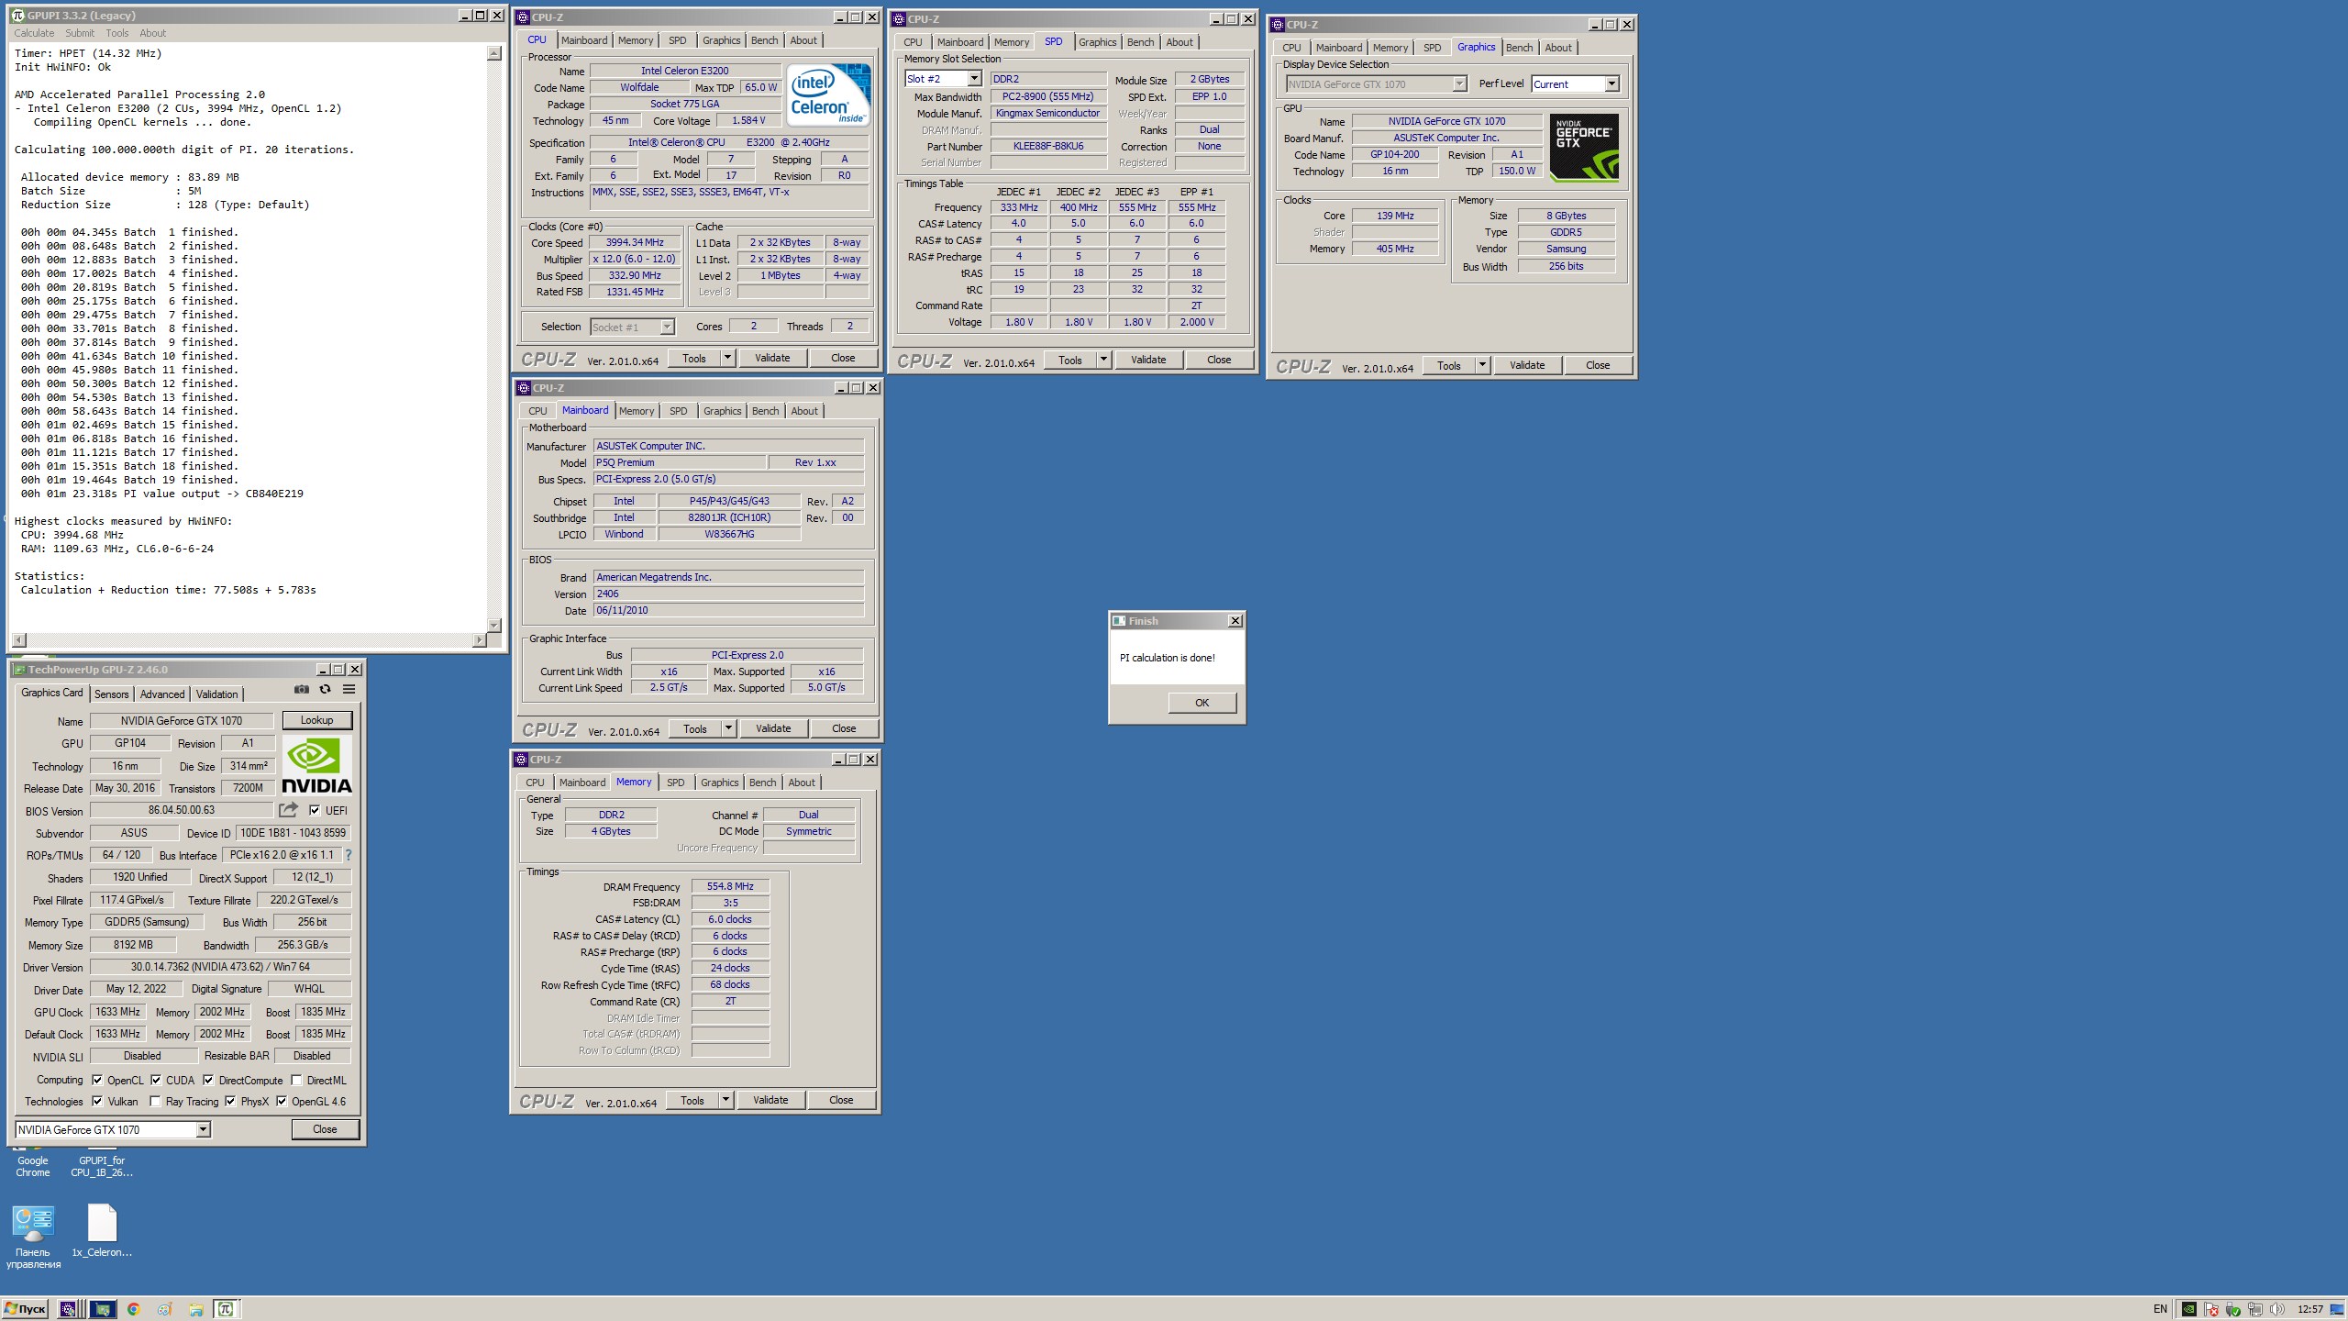The image size is (2348, 1321).
Task: Click Close in the GPU-Z window
Action: (x=325, y=1129)
